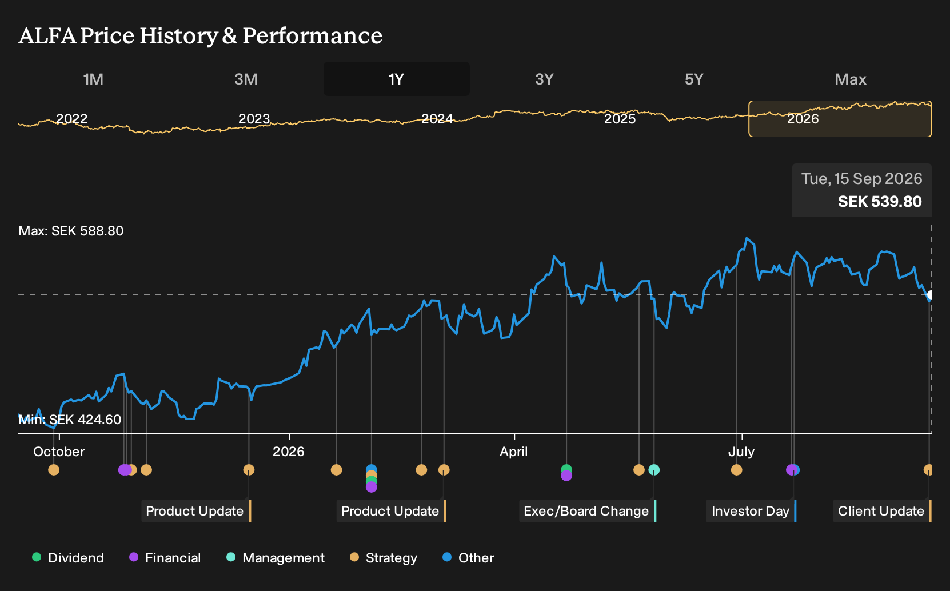The image size is (950, 591).
Task: Open the Exec/Board Change event label
Action: [x=588, y=511]
